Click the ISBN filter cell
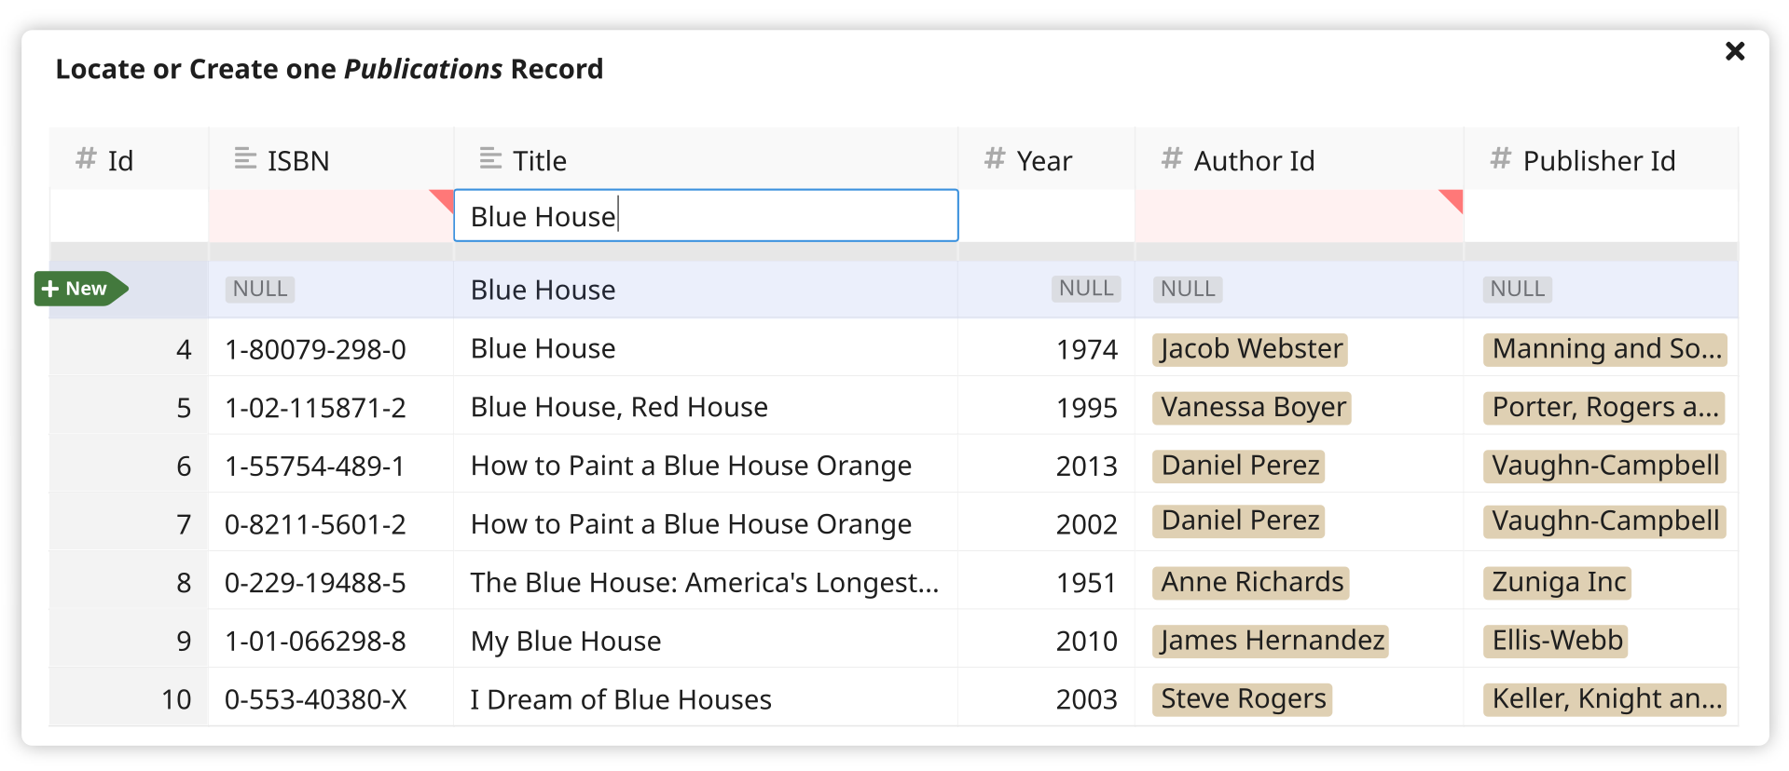 [x=331, y=216]
